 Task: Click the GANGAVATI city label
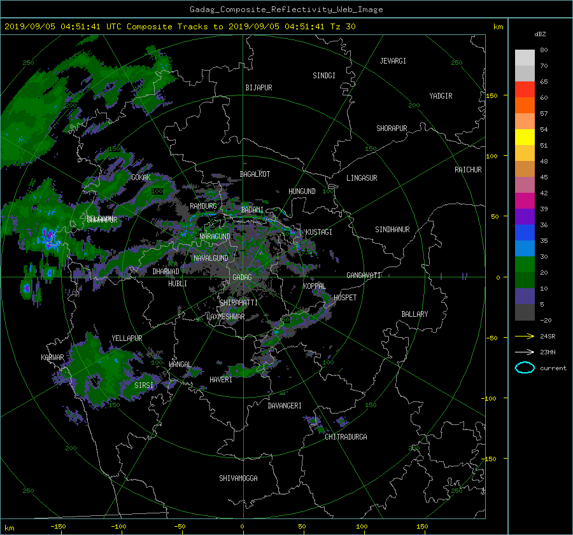tap(364, 275)
